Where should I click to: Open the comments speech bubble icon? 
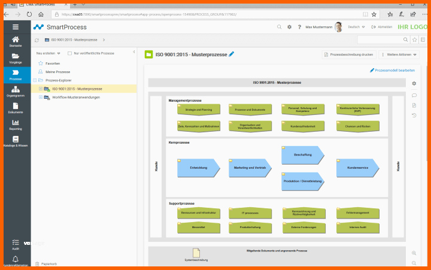tap(414, 95)
